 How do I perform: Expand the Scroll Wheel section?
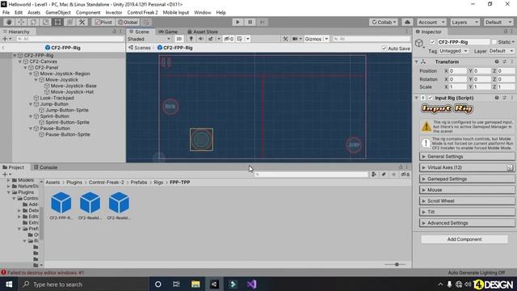click(x=467, y=201)
